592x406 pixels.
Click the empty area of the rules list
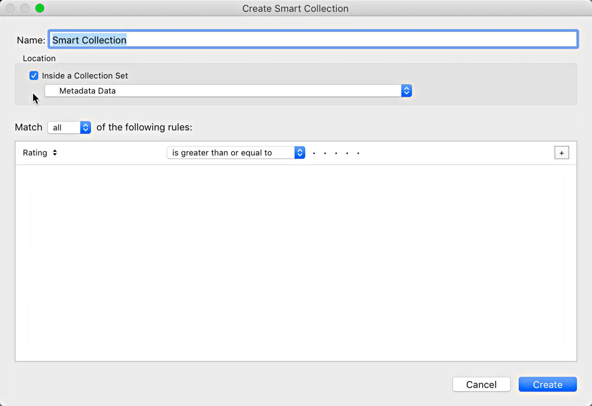296,262
